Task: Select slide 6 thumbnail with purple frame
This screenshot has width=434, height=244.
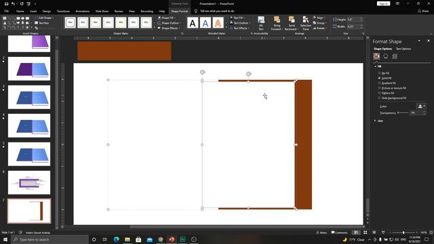Action: (x=29, y=182)
